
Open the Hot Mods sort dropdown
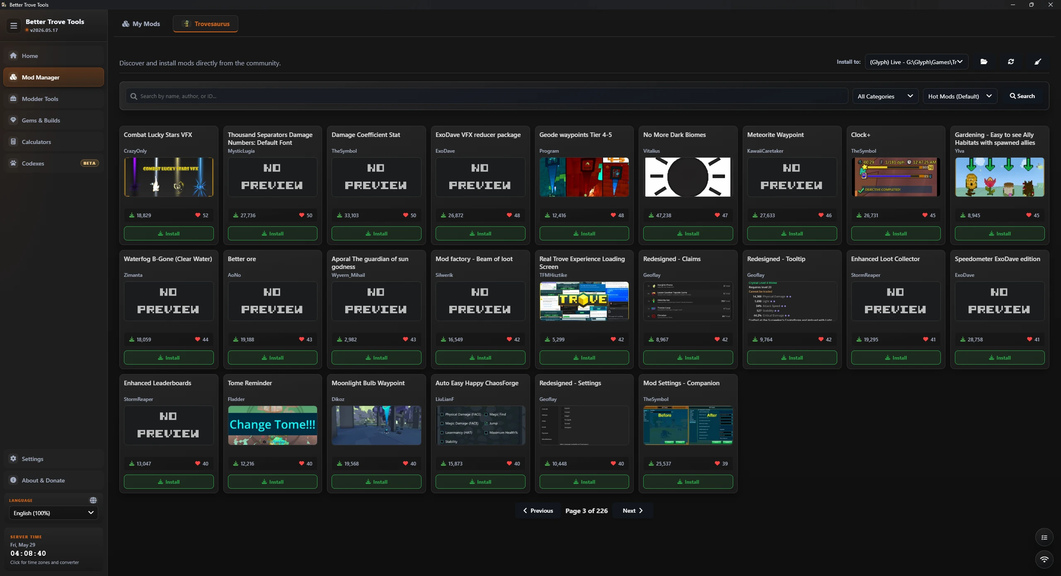960,96
